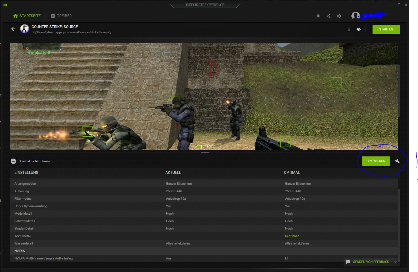Viewport: 418px width, 272px height.
Task: Select the Shader-Detail row
Action: pyautogui.click(x=204, y=228)
